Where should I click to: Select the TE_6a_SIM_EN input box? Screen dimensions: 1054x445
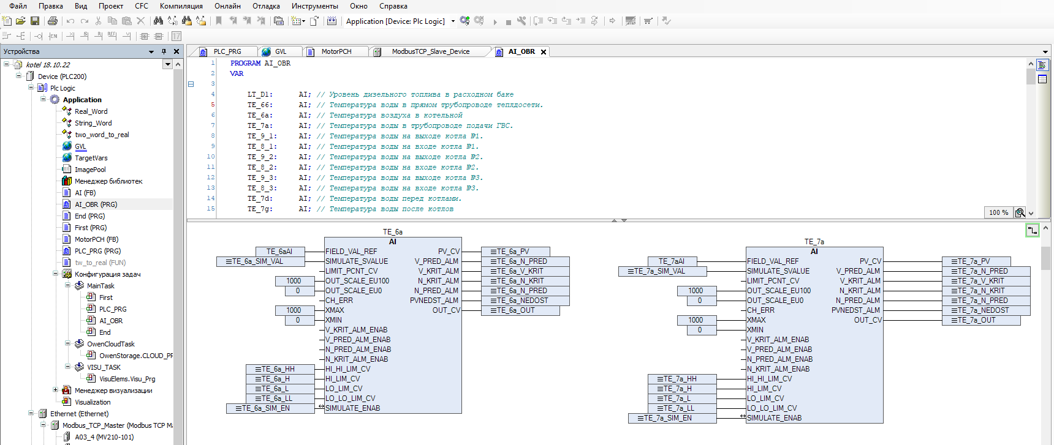[x=270, y=408]
